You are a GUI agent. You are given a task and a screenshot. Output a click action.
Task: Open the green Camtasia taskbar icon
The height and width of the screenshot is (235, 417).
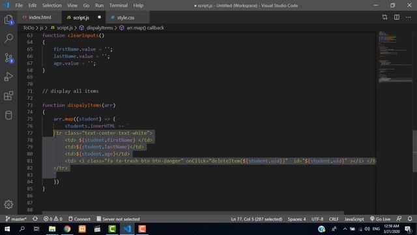(112, 229)
